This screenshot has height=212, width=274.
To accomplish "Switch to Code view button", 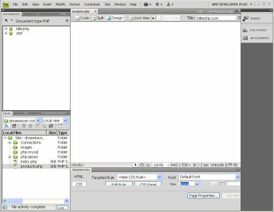I will point(82,18).
